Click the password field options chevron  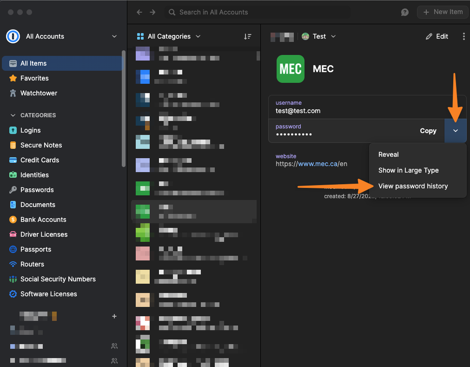[455, 131]
